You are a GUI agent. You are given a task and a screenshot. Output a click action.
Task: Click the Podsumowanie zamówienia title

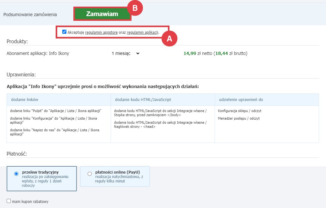pyautogui.click(x=30, y=15)
